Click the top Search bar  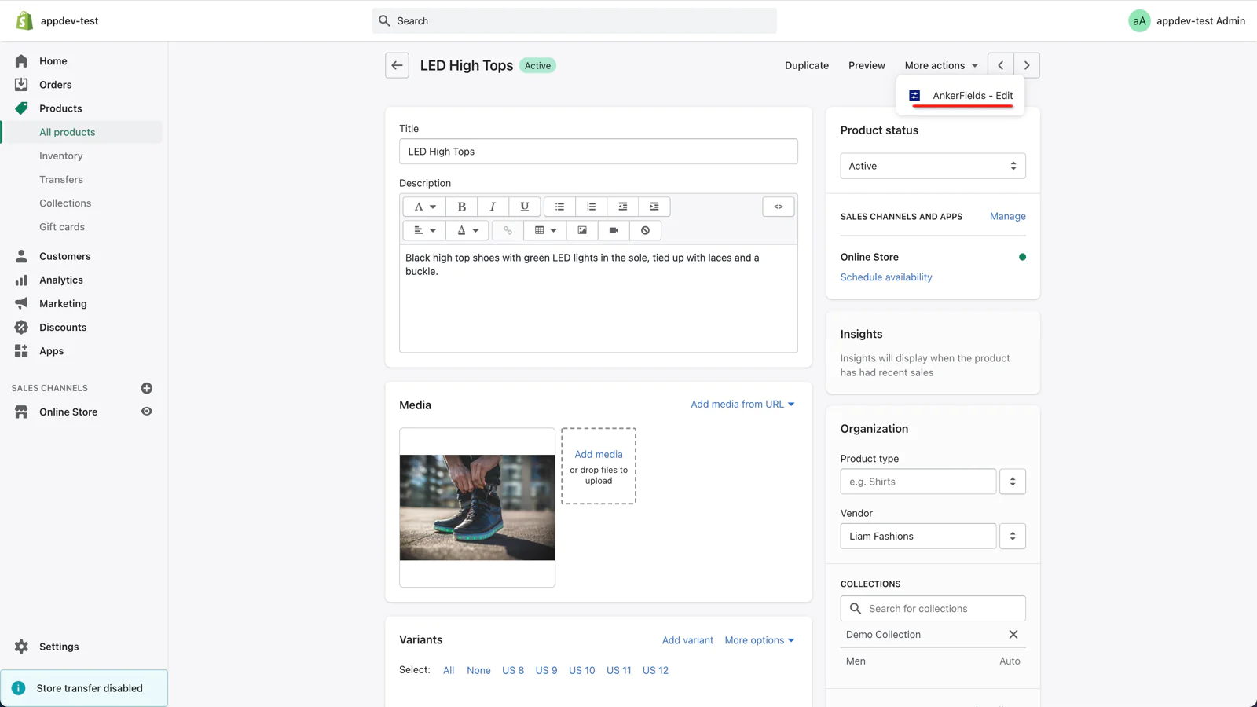pyautogui.click(x=574, y=20)
